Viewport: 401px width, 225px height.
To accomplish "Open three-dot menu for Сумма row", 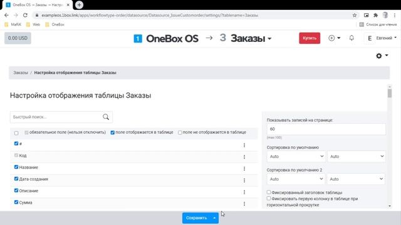I will (244, 204).
